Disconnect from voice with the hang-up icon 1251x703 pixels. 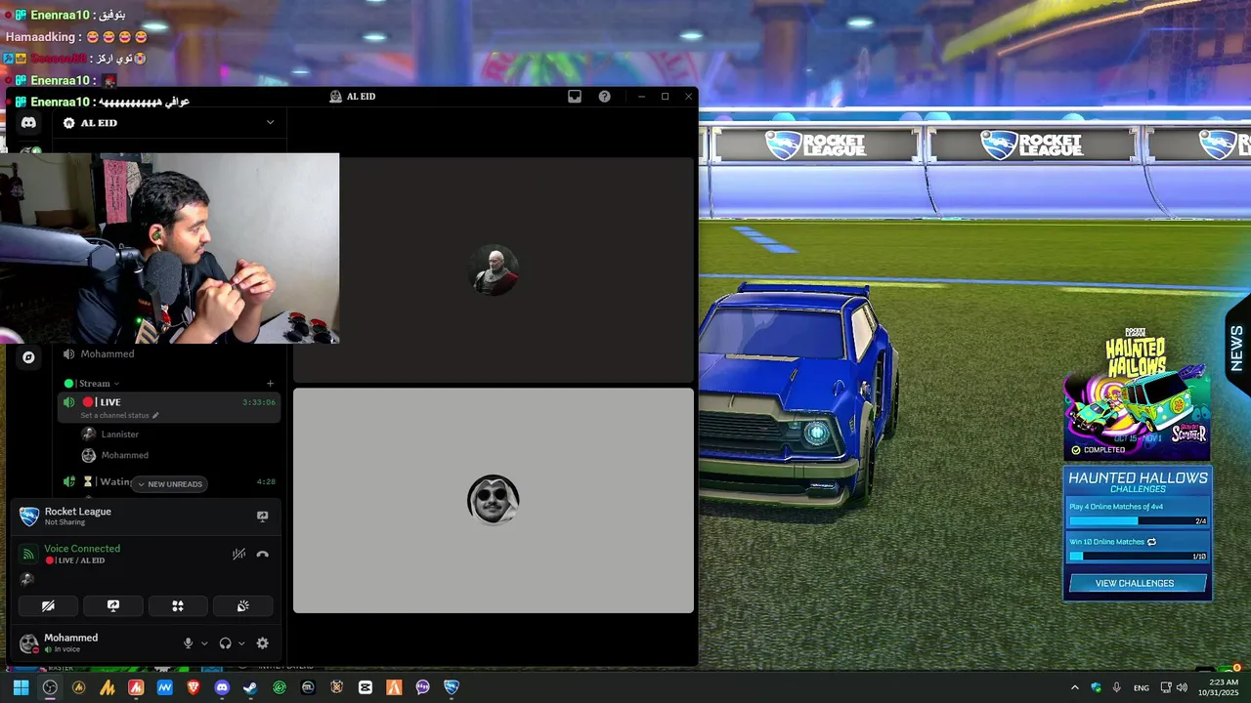click(262, 554)
